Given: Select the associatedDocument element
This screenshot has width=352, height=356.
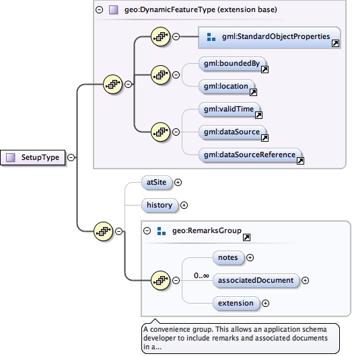Looking at the screenshot, I should click(x=256, y=281).
